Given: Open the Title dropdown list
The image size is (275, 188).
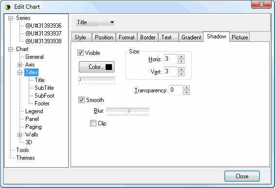Looking at the screenshot, I should point(108,22).
